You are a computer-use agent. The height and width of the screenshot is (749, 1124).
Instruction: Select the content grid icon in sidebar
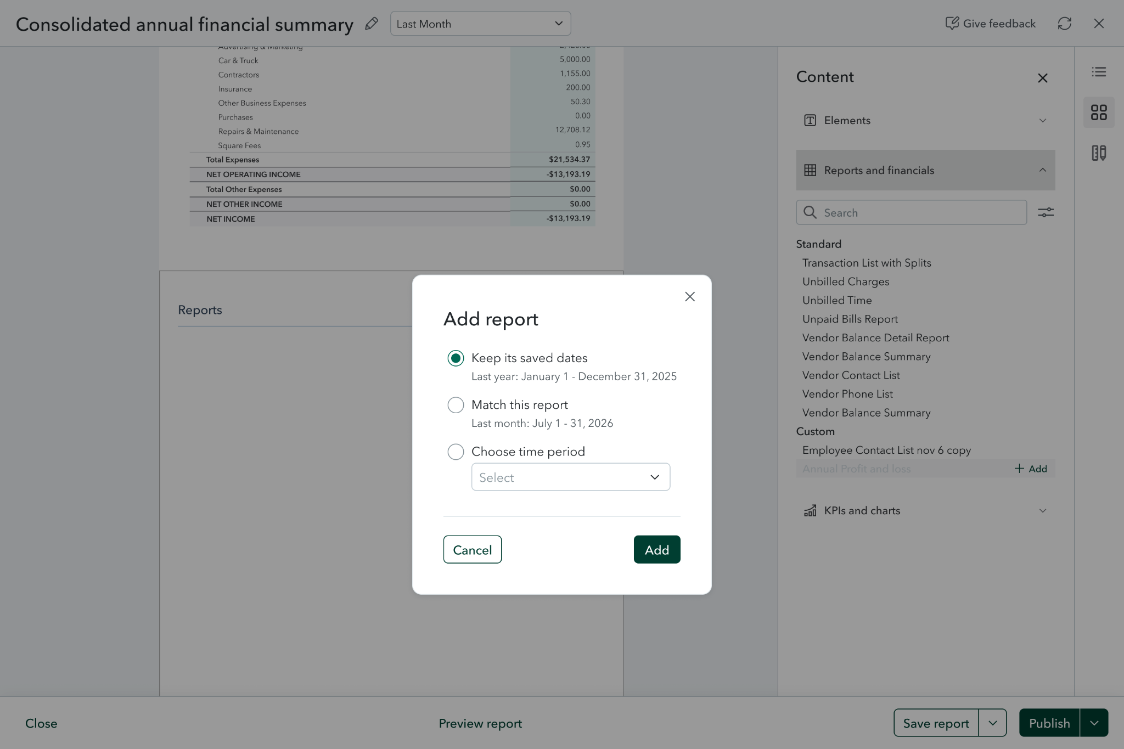point(1099,112)
